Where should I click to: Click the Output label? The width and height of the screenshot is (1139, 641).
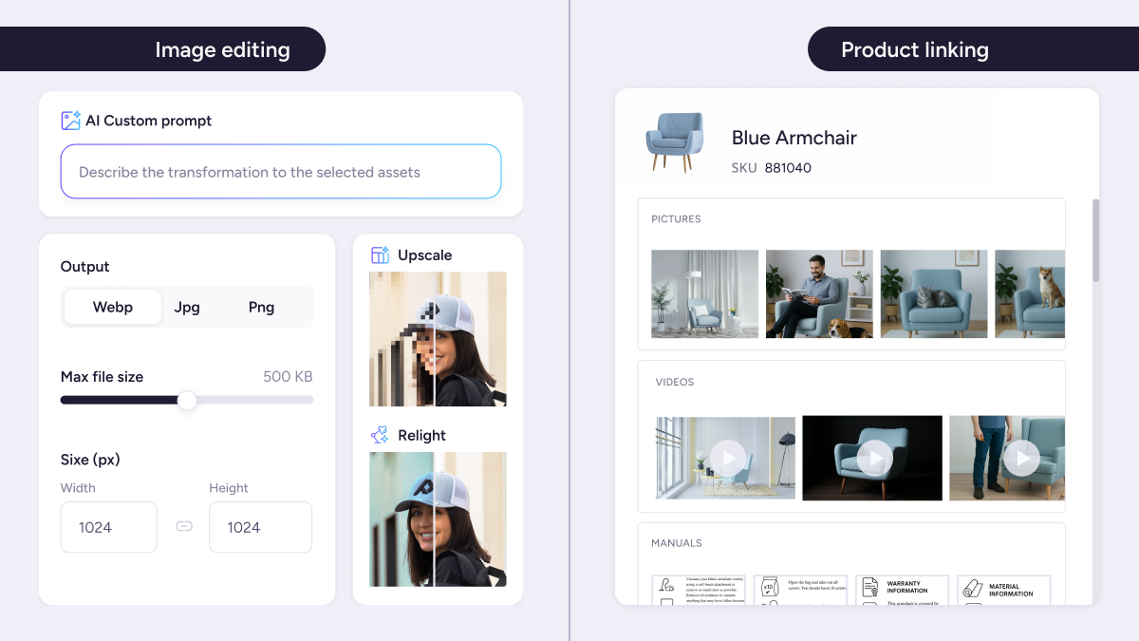pyautogui.click(x=84, y=267)
